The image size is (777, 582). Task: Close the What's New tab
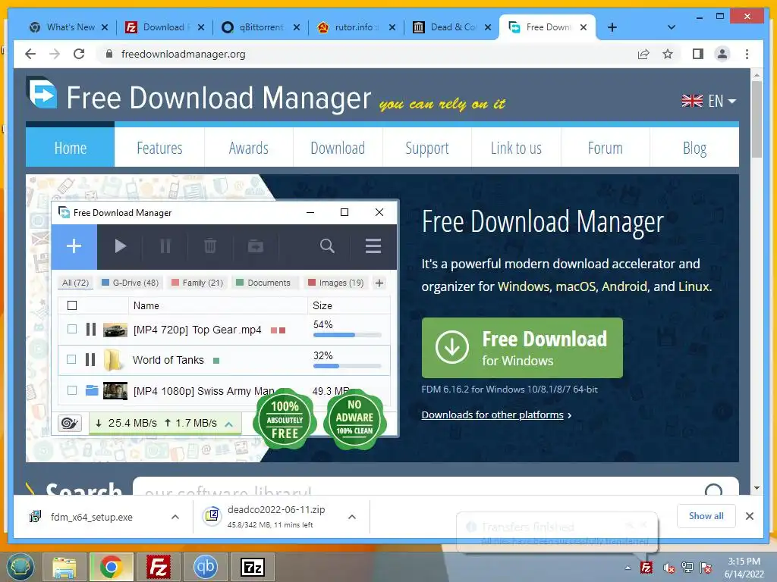(x=105, y=27)
